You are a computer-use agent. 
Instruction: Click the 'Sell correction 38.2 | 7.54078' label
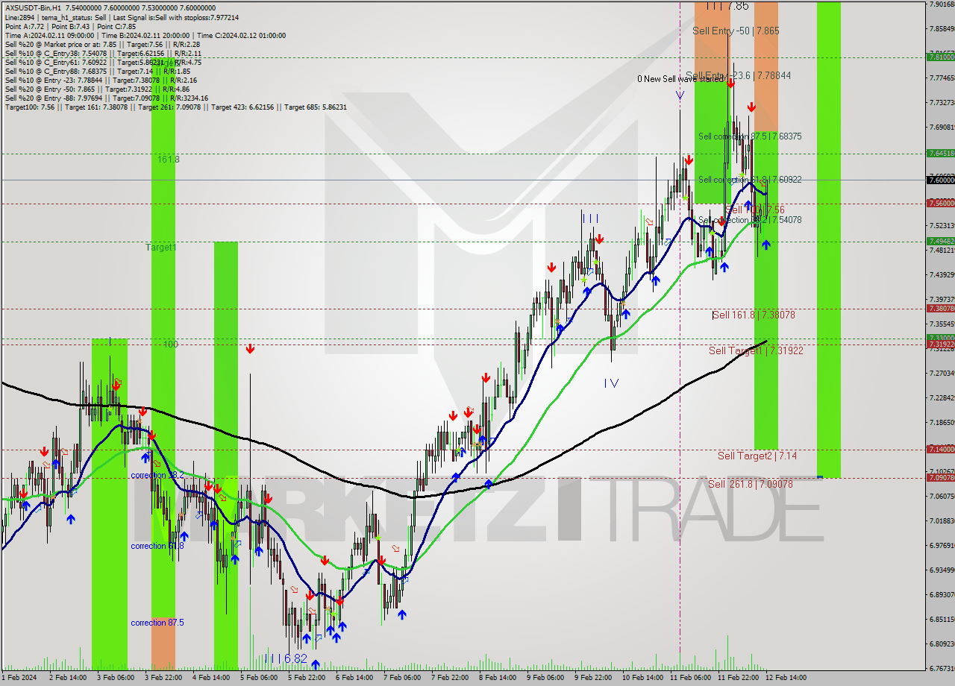[750, 220]
